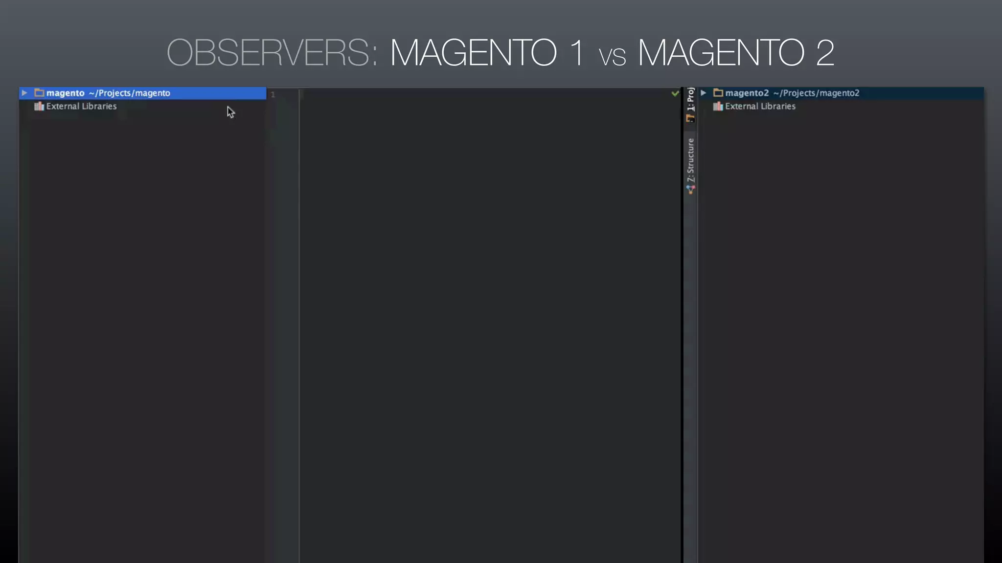The image size is (1002, 563).
Task: Click line number 1 in the gutter
Action: pyautogui.click(x=273, y=94)
